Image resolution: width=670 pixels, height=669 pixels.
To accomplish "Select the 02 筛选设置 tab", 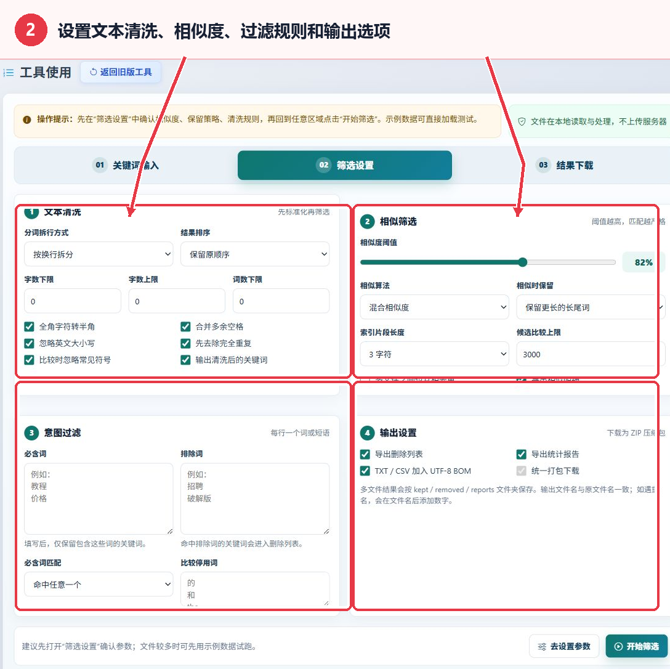I will [345, 165].
